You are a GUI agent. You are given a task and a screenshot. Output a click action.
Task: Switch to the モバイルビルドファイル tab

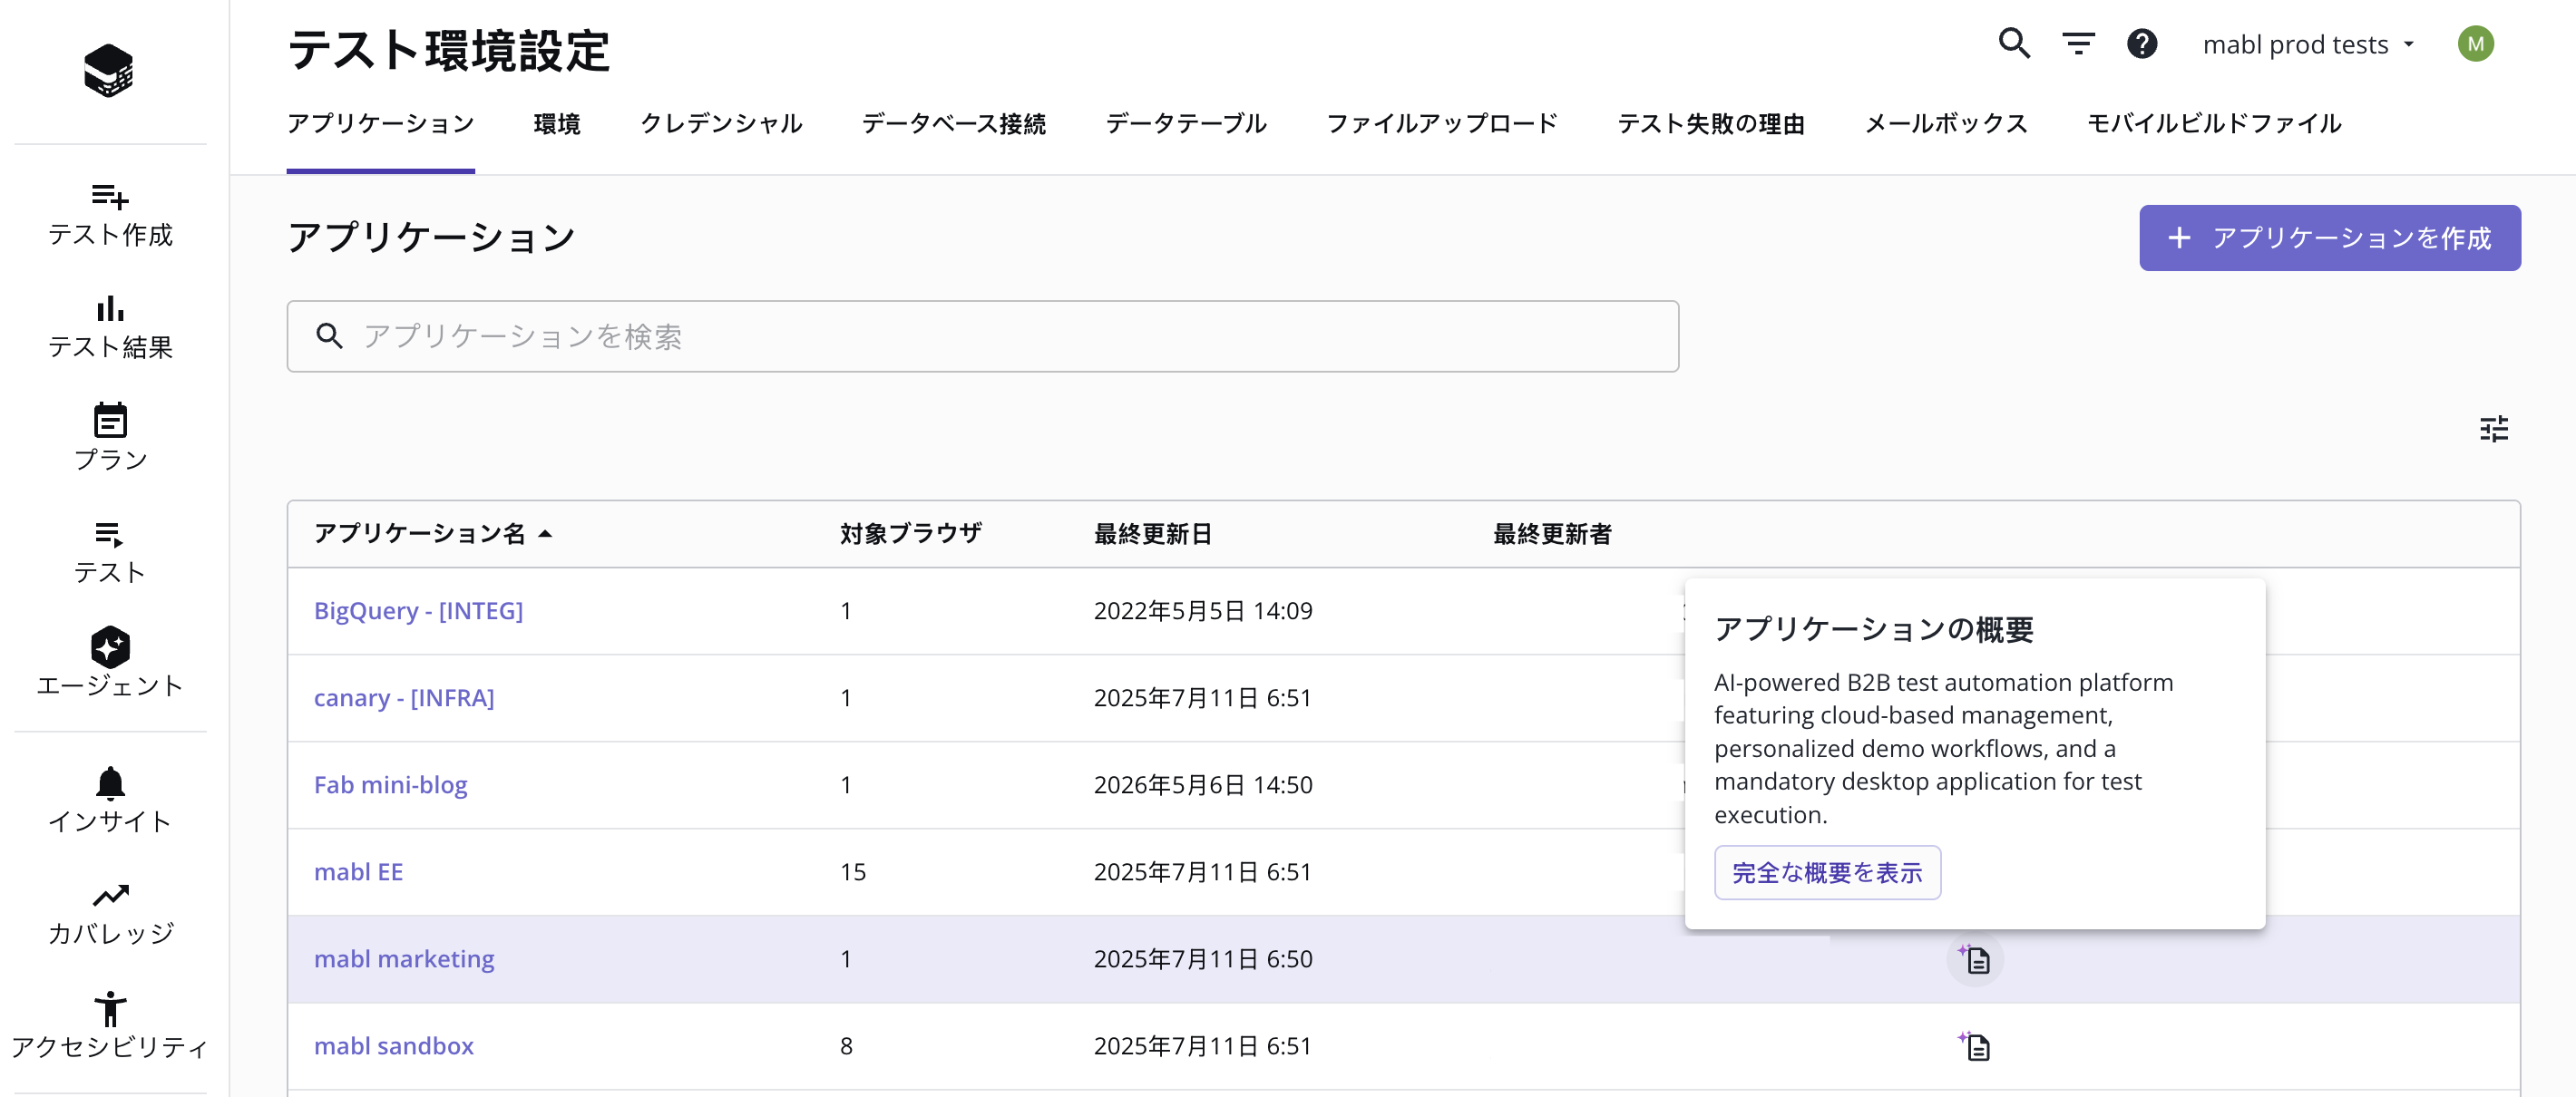[2214, 123]
